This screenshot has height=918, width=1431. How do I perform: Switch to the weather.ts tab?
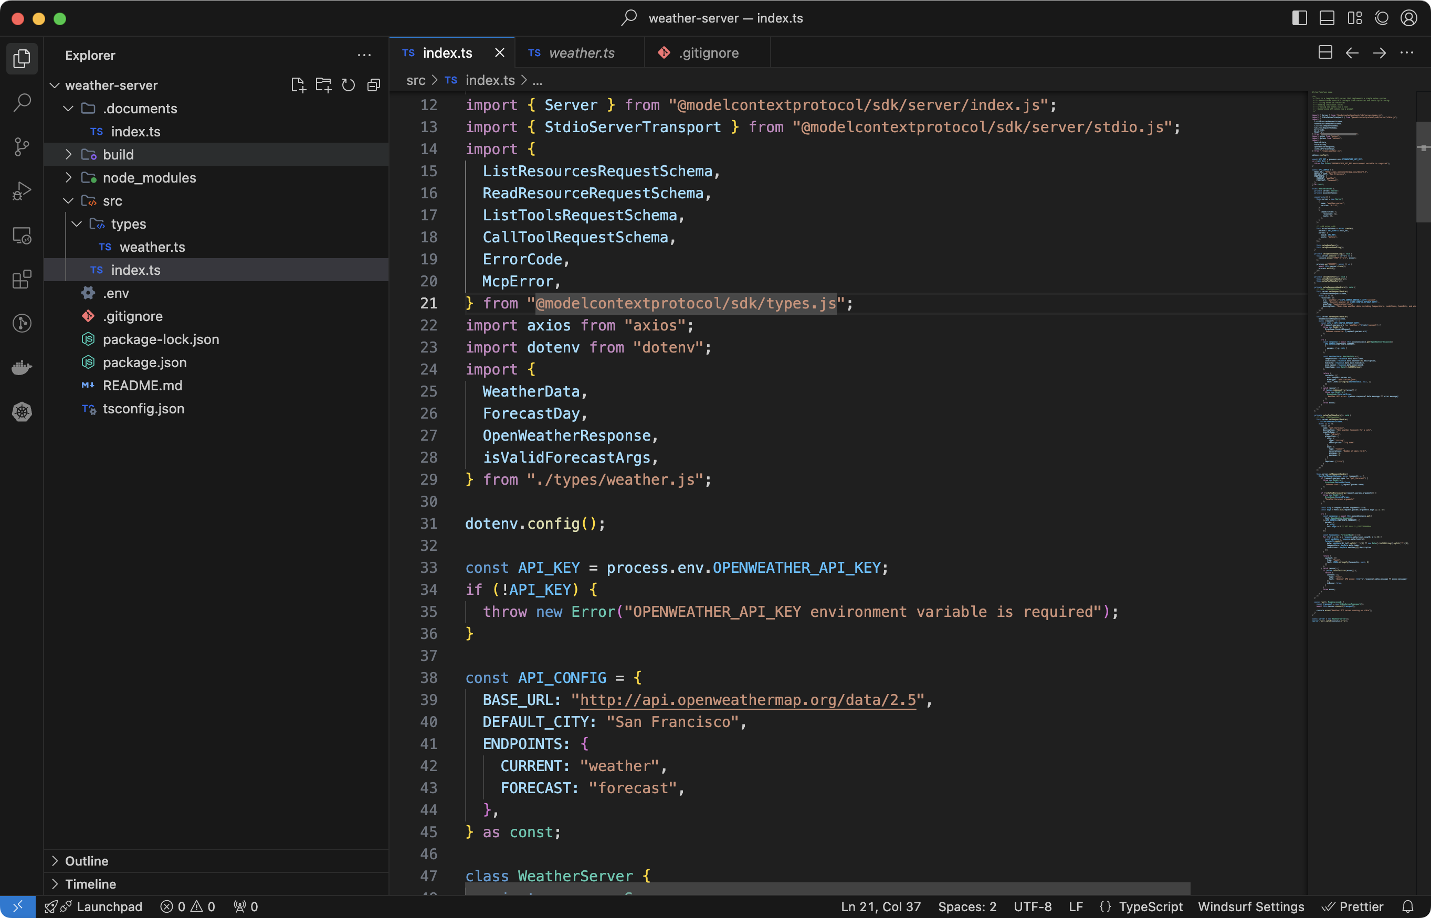click(x=581, y=53)
